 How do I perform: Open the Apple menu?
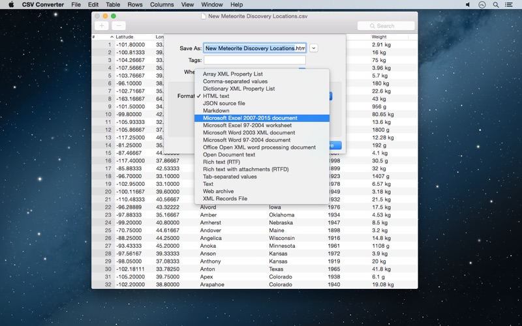11,5
